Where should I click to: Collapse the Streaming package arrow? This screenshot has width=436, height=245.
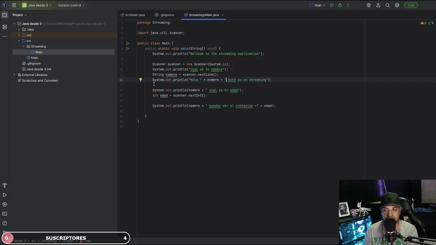point(24,46)
